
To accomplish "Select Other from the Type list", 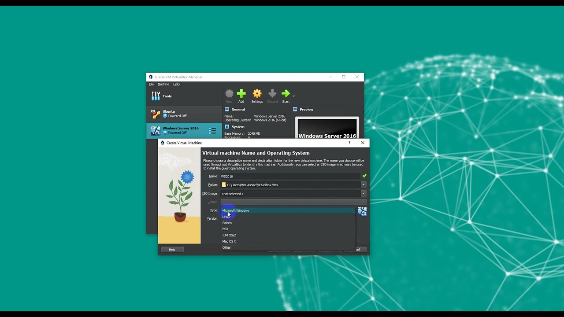I will tap(288, 247).
